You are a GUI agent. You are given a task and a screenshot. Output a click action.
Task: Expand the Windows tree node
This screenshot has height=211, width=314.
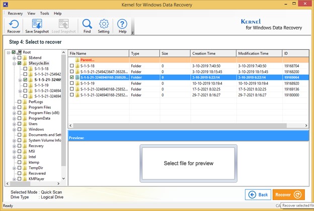click(14, 130)
